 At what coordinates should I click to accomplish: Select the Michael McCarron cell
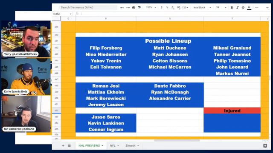170,67
